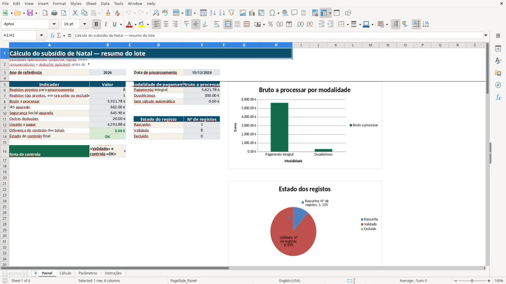Click the Function Wizard fx icon

[52, 35]
